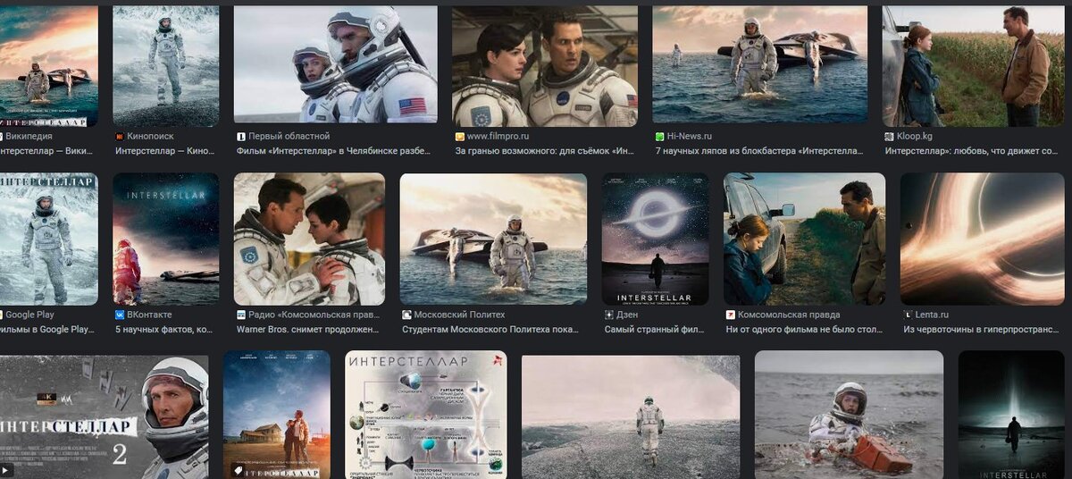Open the Кинопоиск astronaut on ice thumbnail

(165, 66)
